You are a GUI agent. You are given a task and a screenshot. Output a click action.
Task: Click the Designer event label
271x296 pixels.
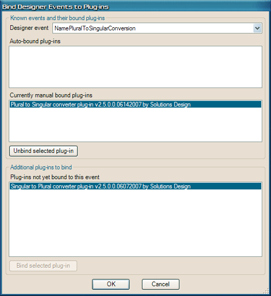[x=29, y=28]
